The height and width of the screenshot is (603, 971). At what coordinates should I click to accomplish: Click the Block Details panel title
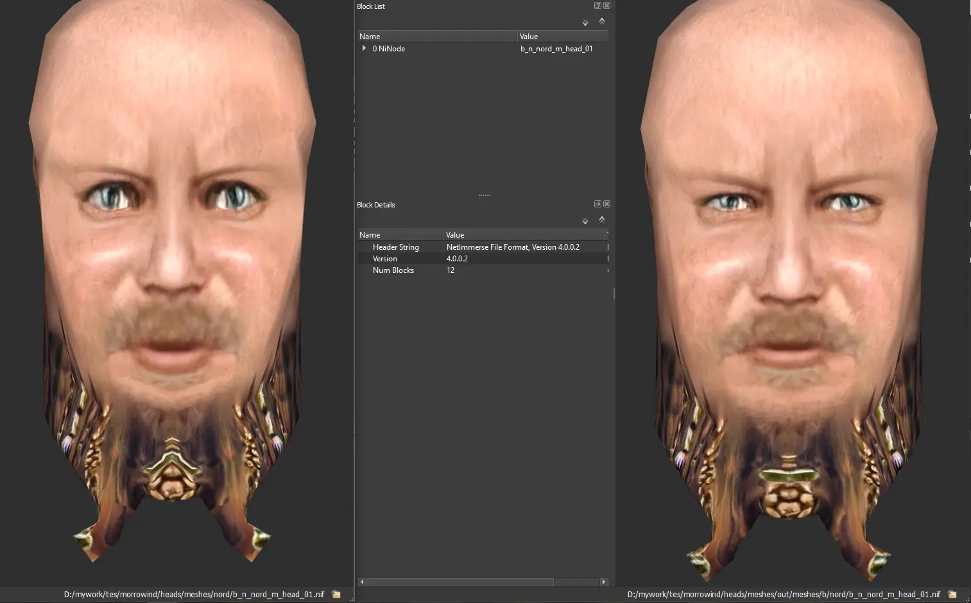tap(376, 205)
